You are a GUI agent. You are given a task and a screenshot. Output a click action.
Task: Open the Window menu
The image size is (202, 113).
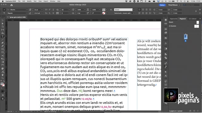click(53, 1)
